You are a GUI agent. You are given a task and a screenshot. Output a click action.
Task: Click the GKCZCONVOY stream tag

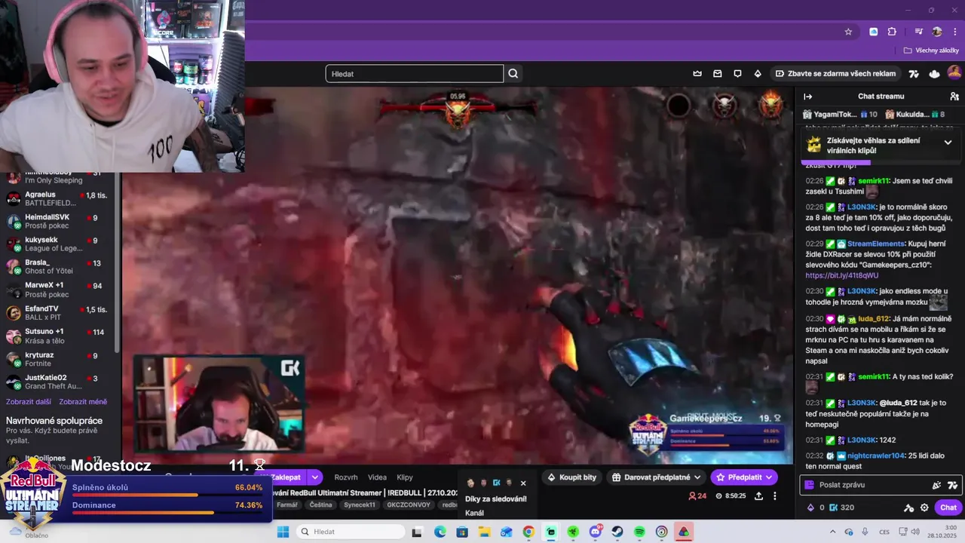coord(409,505)
